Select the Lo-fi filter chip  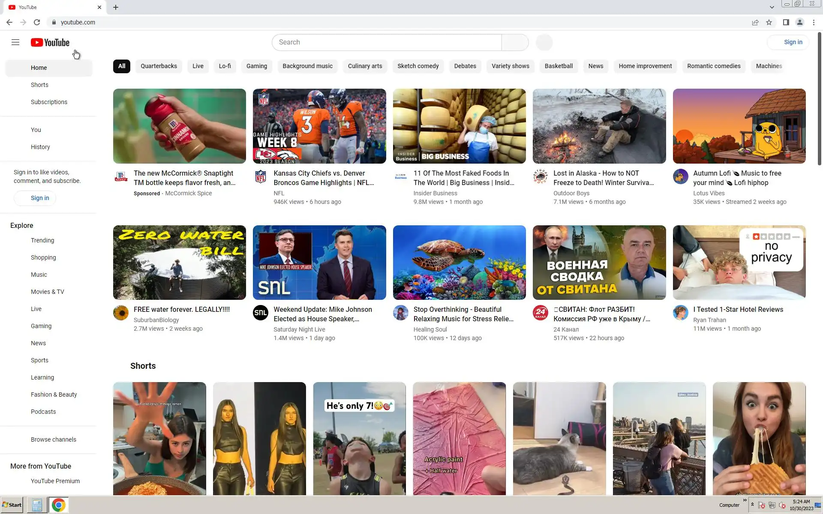tap(225, 66)
